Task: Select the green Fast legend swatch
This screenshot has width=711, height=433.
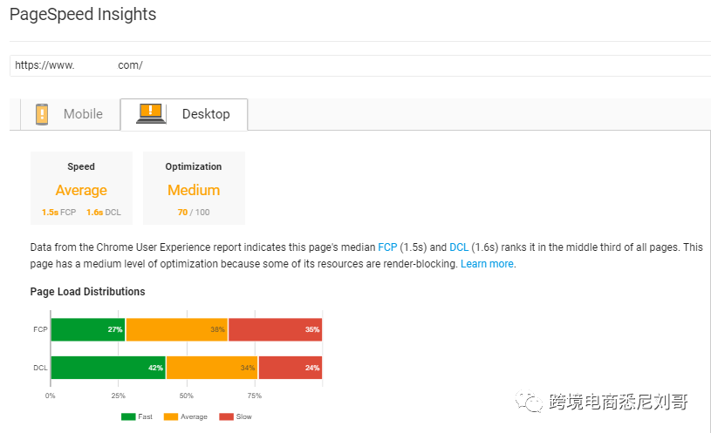Action: (x=128, y=416)
